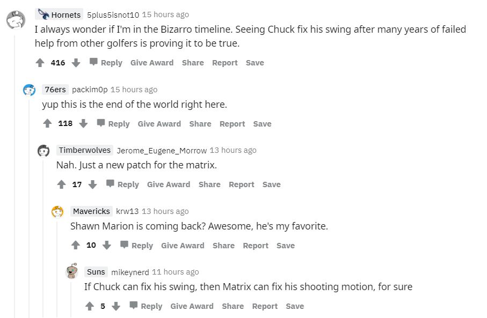Upvote the 5plus5isnot10 Hornets comment
Image resolution: width=487 pixels, height=318 pixels.
(40, 63)
